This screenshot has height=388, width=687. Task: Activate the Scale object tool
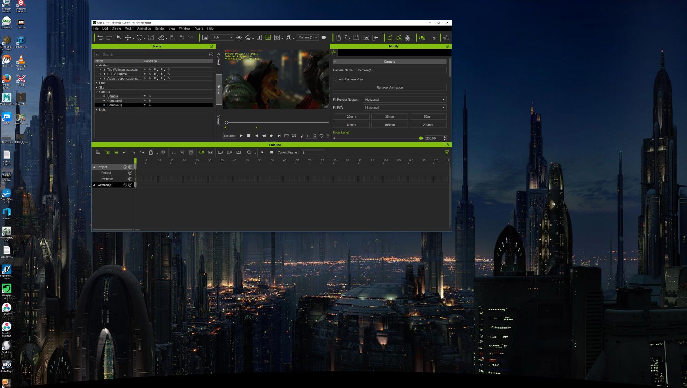pos(151,38)
